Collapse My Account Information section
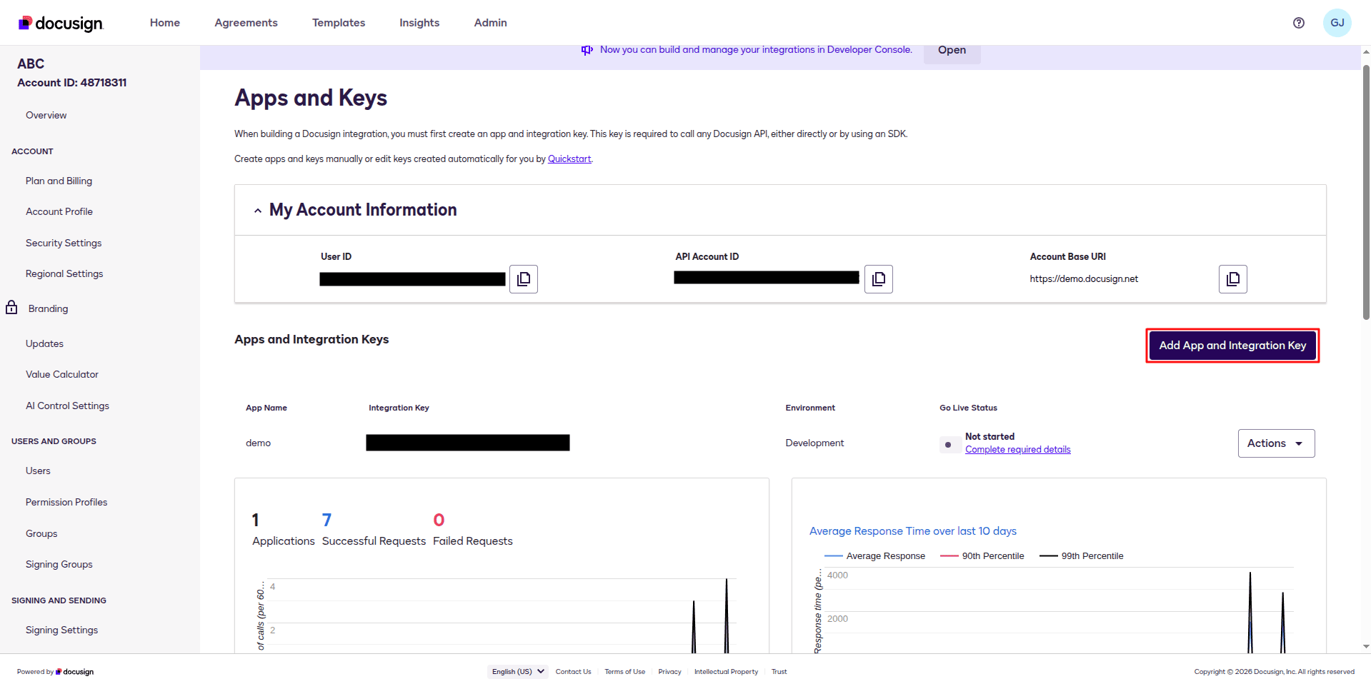 click(x=258, y=211)
